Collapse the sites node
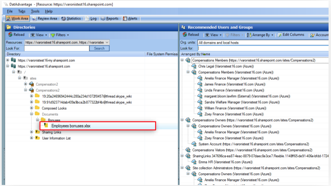 [x=19, y=78]
